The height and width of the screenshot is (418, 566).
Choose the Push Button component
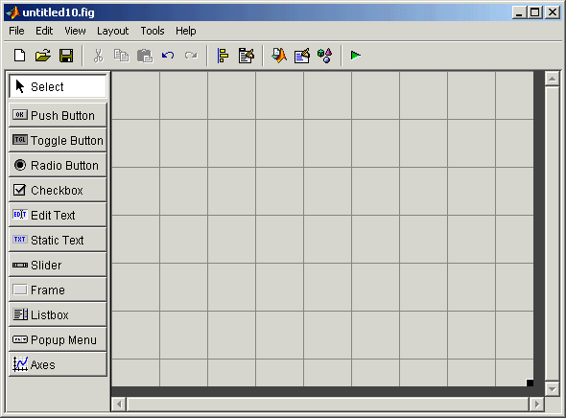coord(58,115)
